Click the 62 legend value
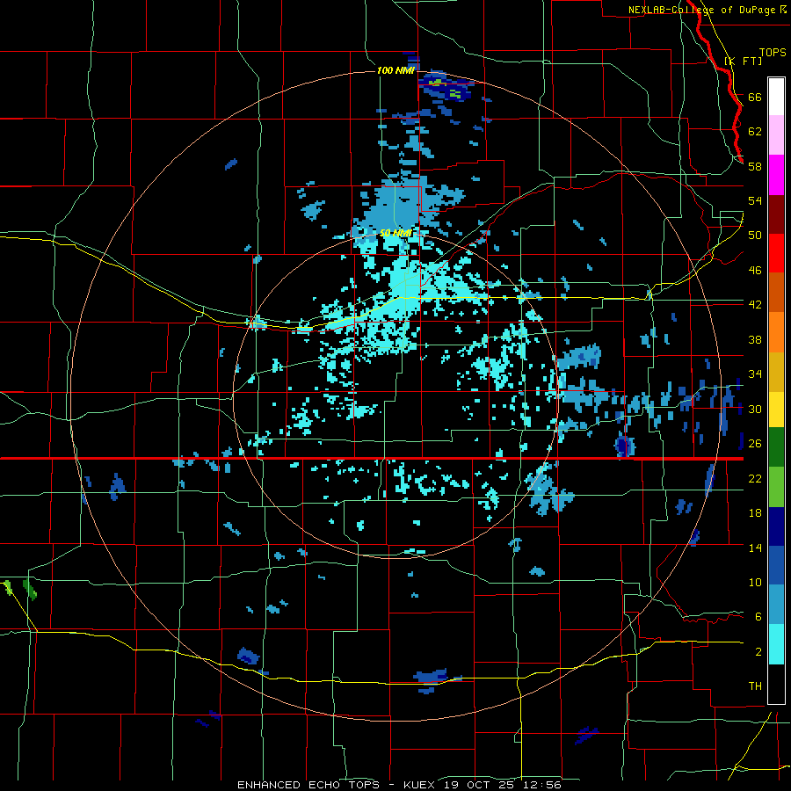The image size is (791, 791). click(x=755, y=132)
